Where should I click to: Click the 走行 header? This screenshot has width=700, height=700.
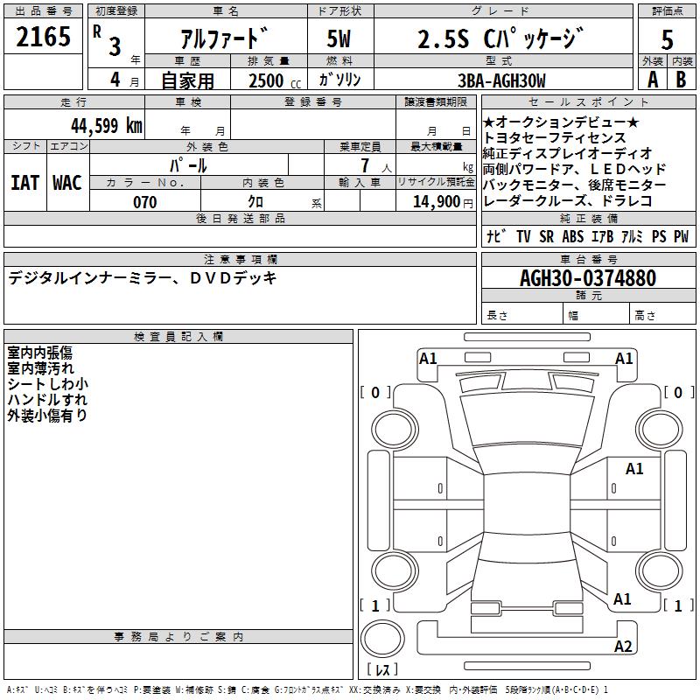pyautogui.click(x=74, y=102)
